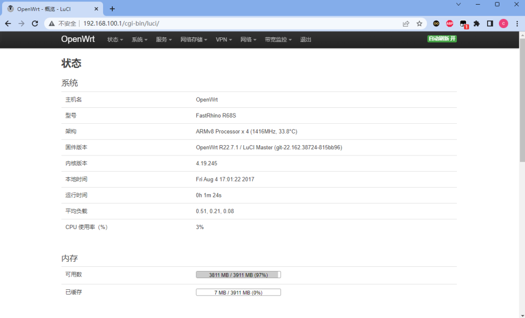Expand the 服务 menu
This screenshot has width=525, height=318.
(x=164, y=39)
